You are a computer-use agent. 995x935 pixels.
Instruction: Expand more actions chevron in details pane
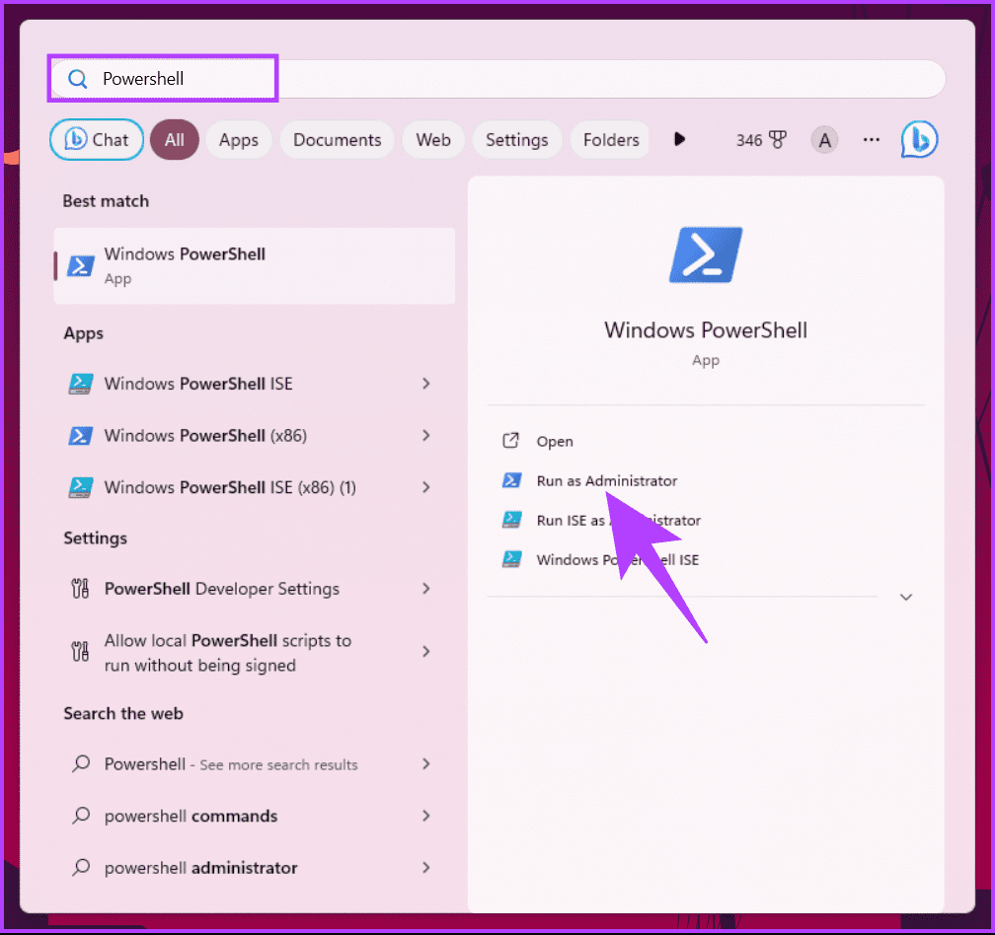(x=906, y=597)
